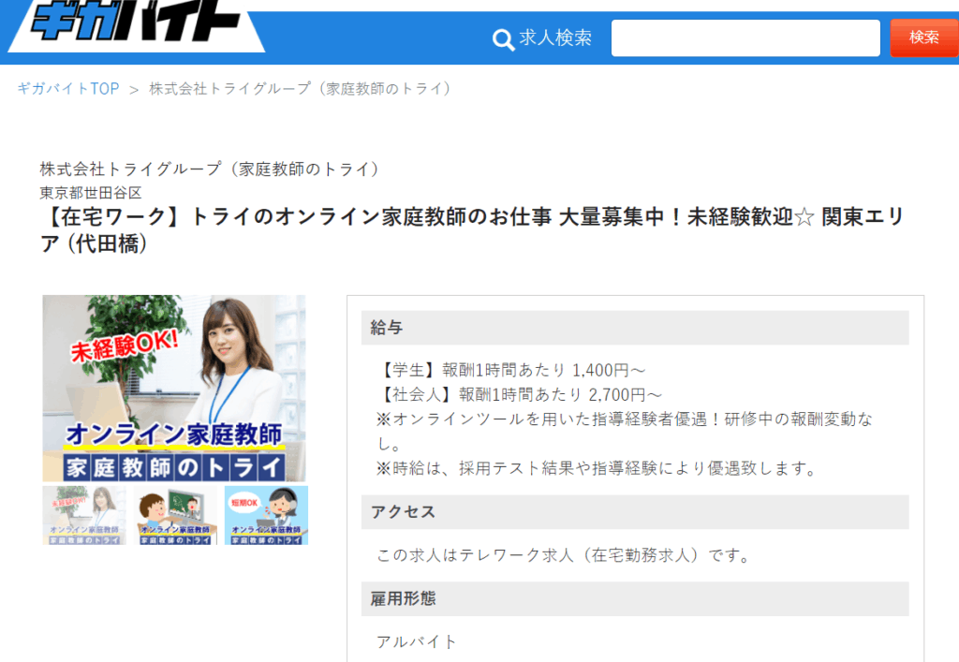Viewport: 959px width, 662px height.
Task: Click the company name above 東京都世田谷区
Action: [213, 169]
